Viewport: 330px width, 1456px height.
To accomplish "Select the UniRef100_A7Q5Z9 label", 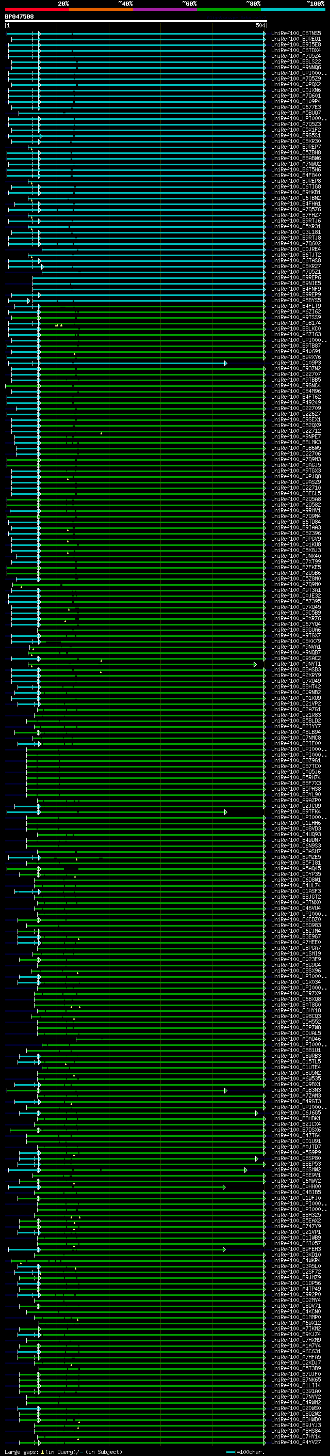I will [x=296, y=79].
